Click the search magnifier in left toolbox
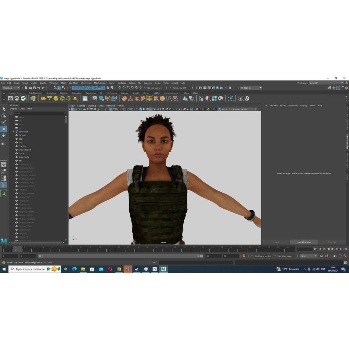The height and width of the screenshot is (349, 349). pyautogui.click(x=4, y=194)
